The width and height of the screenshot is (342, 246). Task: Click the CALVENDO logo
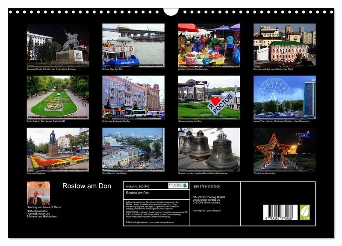pyautogui.click(x=178, y=185)
